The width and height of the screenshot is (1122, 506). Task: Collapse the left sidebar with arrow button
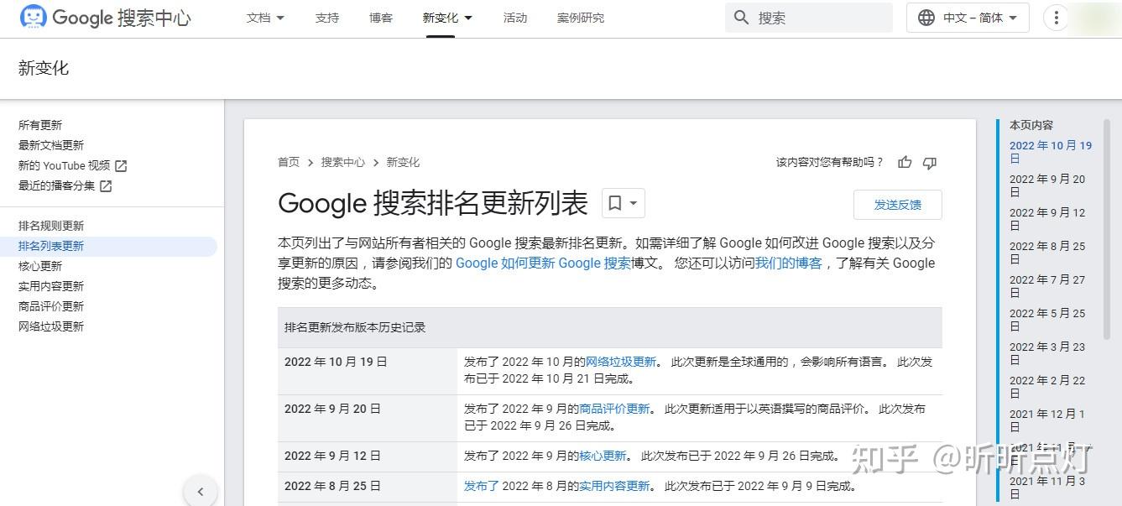tap(201, 492)
